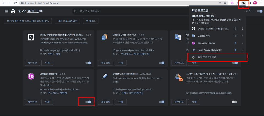Screen dimensions: 264x116
Task: Click the Drive launcher icon in the 드라이브용 card
Action: [x=179, y=78]
